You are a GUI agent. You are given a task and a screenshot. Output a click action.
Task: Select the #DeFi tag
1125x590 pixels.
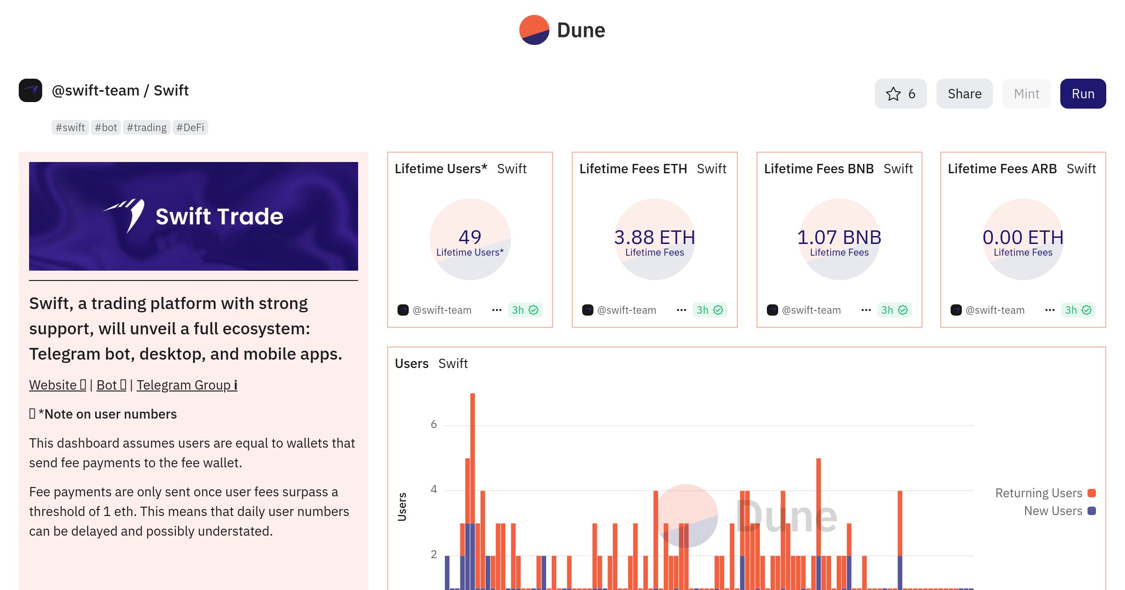[x=190, y=127]
